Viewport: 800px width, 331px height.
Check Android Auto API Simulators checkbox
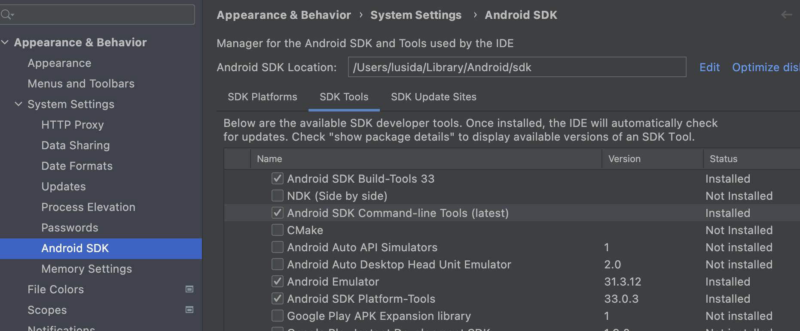pyautogui.click(x=278, y=247)
